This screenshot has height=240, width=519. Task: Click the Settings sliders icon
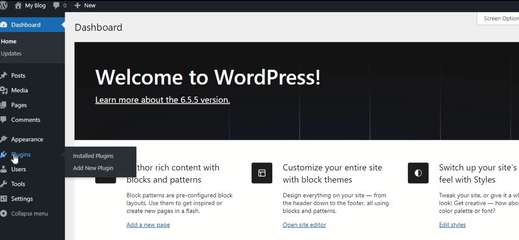tap(4, 199)
